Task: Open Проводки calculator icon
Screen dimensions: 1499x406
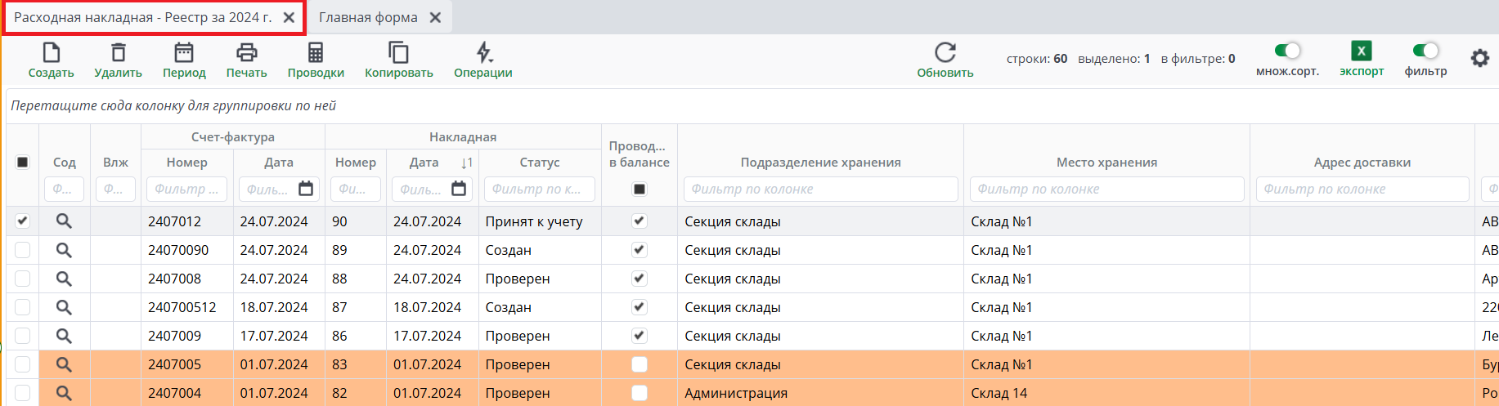Action: click(316, 53)
